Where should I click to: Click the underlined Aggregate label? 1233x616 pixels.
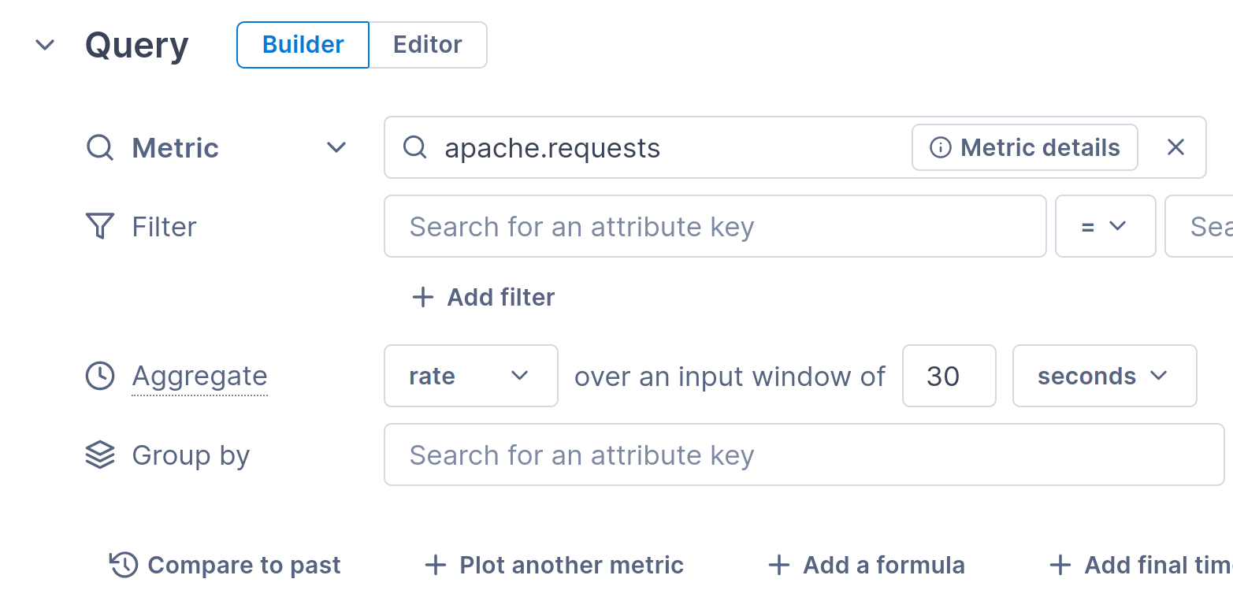pyautogui.click(x=199, y=376)
